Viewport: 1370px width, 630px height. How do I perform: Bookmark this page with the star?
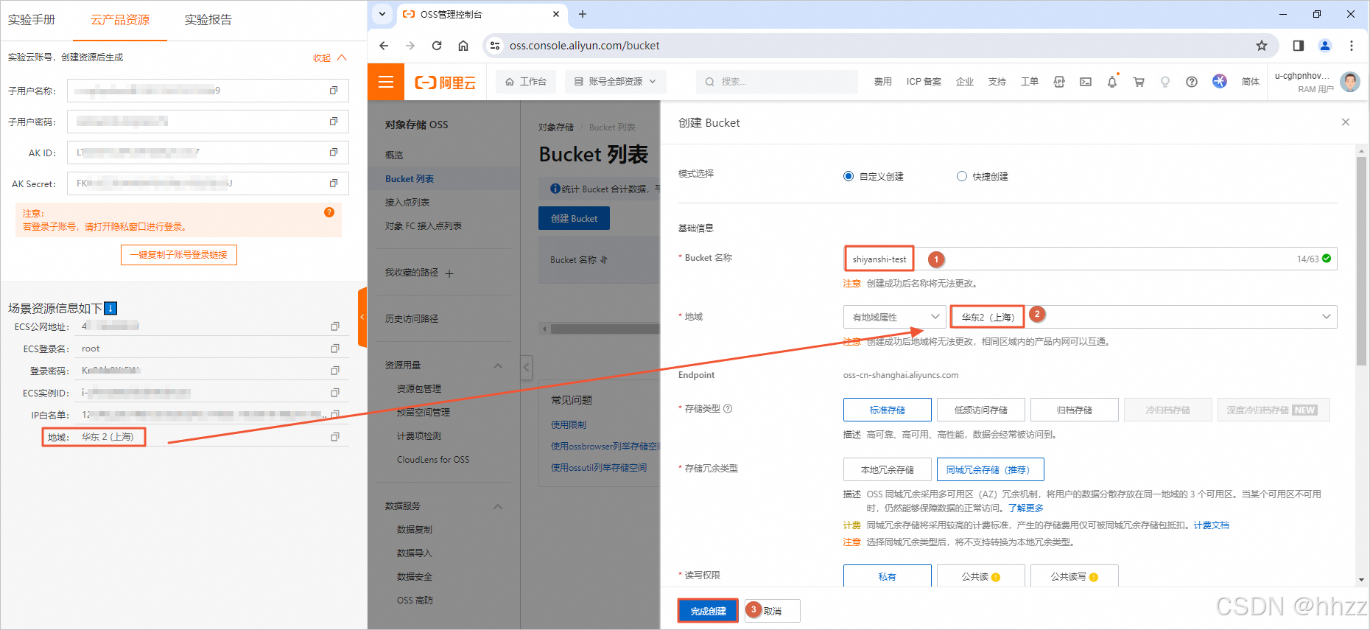pos(1262,46)
